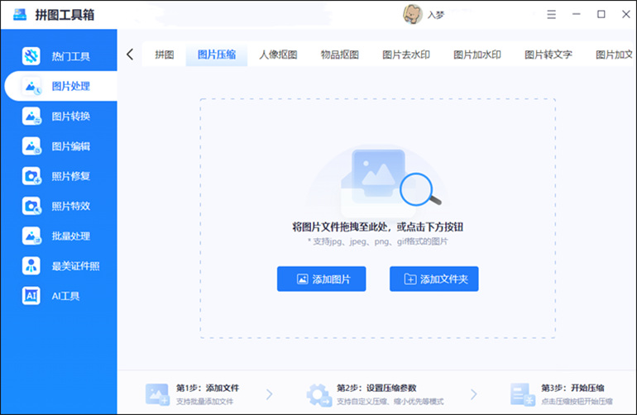
Task: Open 照片修复 label in sidebar
Action: (x=70, y=176)
